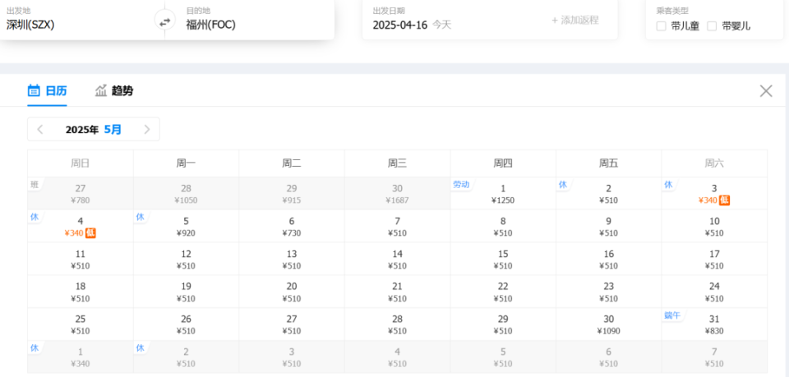The image size is (789, 377).
Task: Select May 6 priced ¥730
Action: click(x=292, y=226)
